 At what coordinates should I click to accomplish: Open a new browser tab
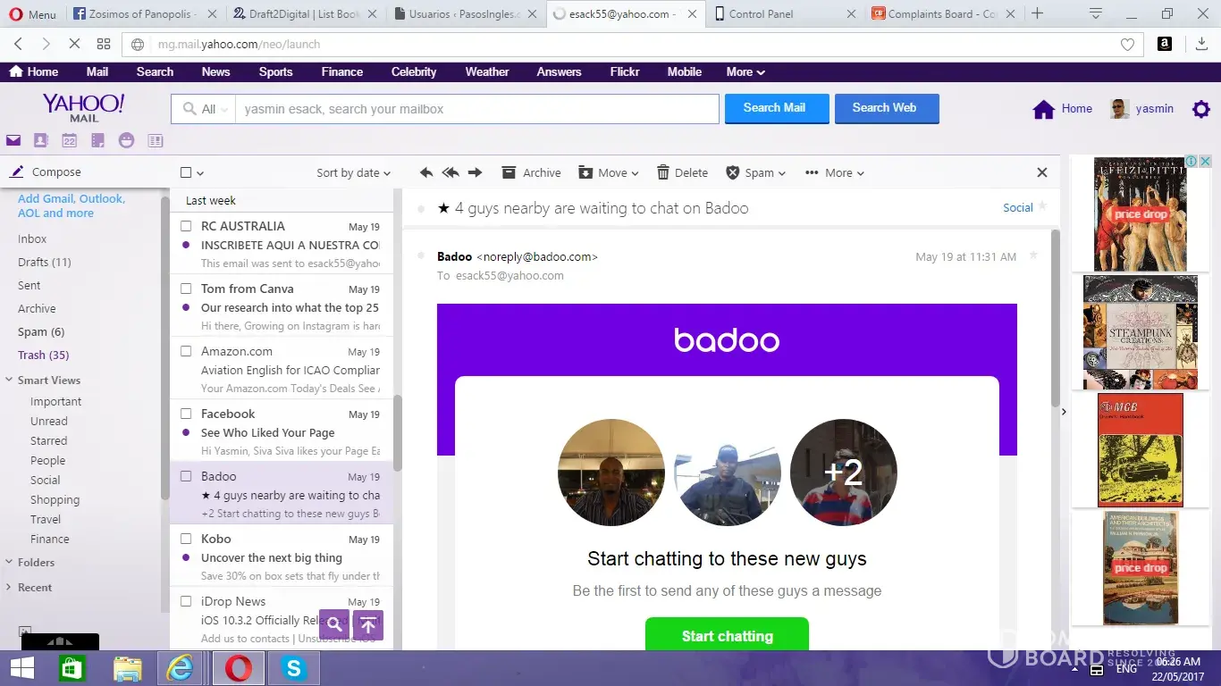[x=1037, y=13]
